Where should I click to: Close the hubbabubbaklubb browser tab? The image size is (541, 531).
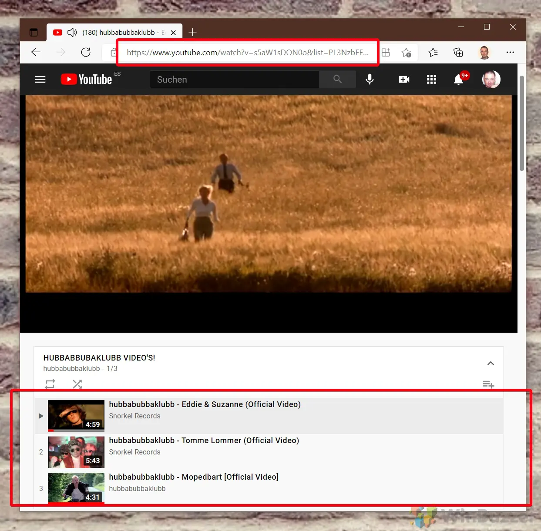click(x=173, y=32)
